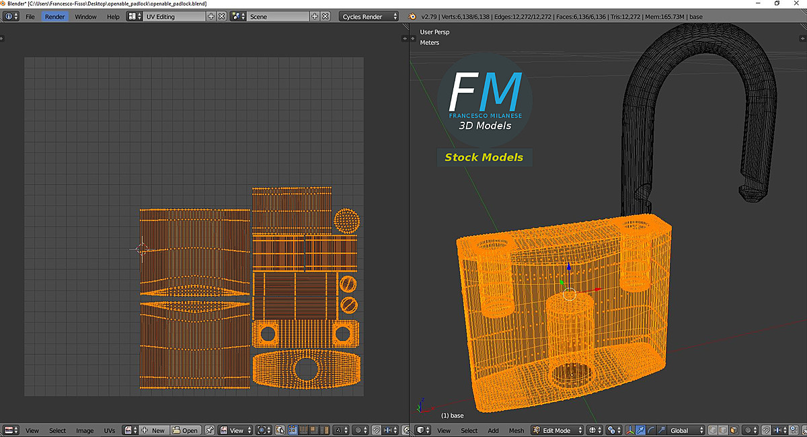Select the rotate manipulator icon

click(651, 430)
